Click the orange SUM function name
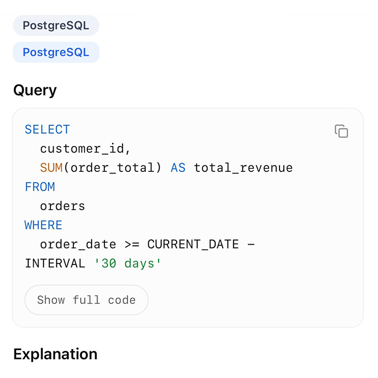Screen dimensions: 378x378 [51, 168]
